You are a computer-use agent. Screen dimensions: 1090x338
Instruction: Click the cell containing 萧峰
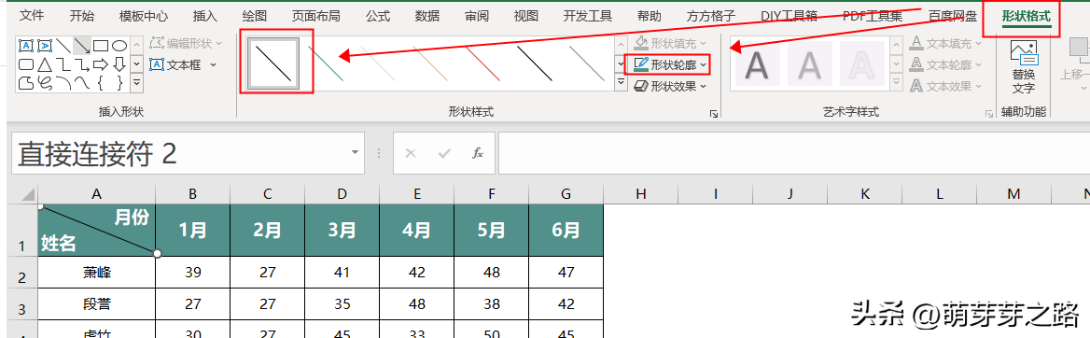(97, 273)
